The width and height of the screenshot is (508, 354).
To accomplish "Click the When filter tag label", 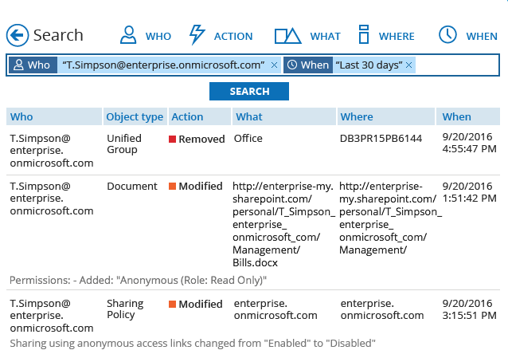I will coord(308,65).
